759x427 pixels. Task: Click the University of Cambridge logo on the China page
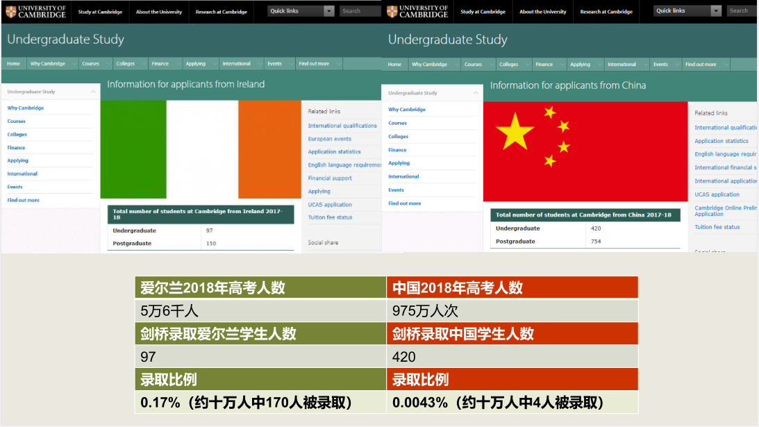[417, 11]
